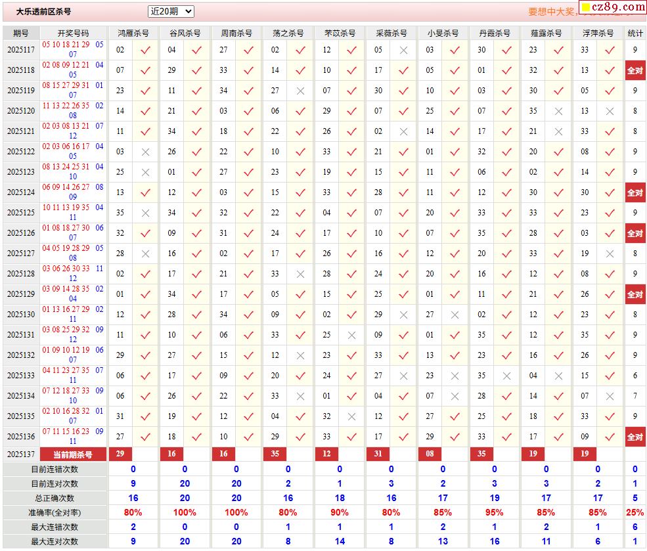Click the 全对 badge in row 2025118
Image resolution: width=647 pixels, height=551 pixels.
point(635,70)
